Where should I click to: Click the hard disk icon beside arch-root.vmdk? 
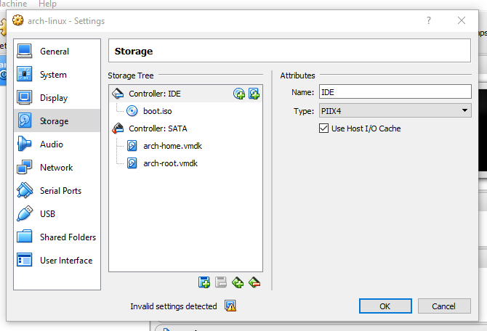point(132,163)
